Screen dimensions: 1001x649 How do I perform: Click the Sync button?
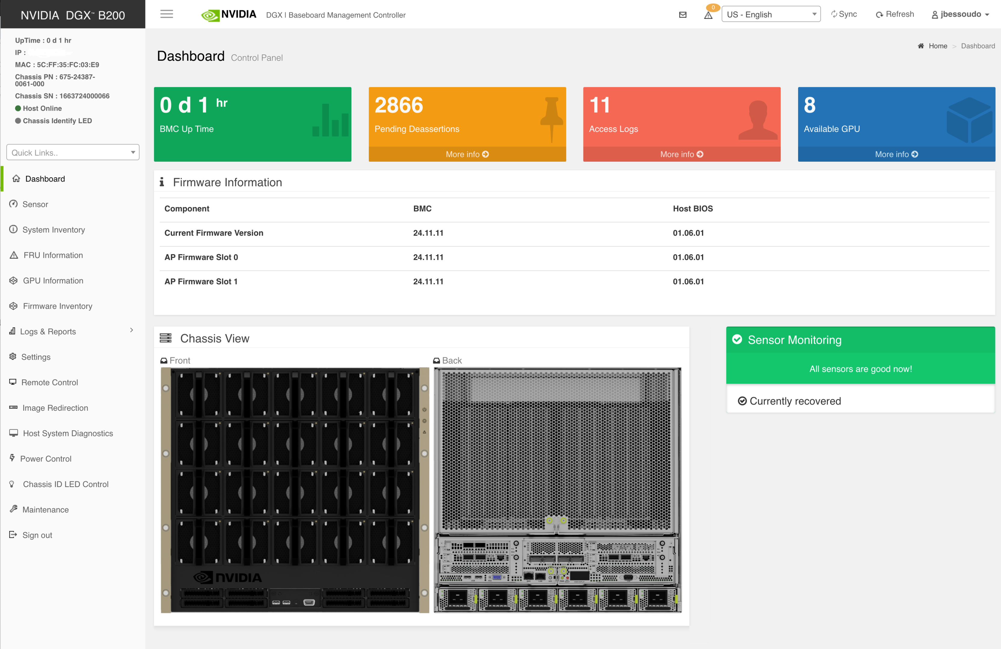(844, 14)
